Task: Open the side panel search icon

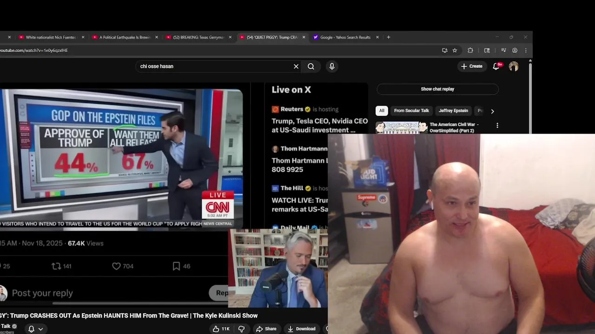Action: (x=487, y=50)
